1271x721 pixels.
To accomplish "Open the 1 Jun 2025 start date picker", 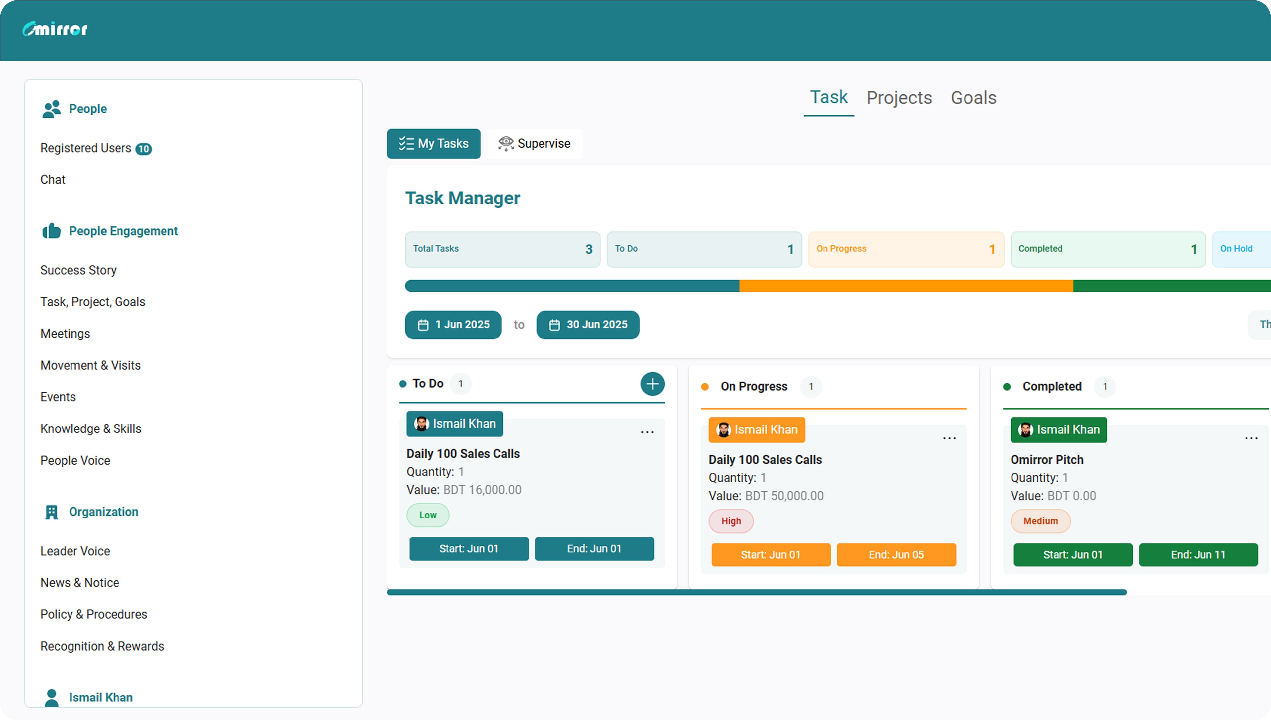I will click(x=453, y=325).
